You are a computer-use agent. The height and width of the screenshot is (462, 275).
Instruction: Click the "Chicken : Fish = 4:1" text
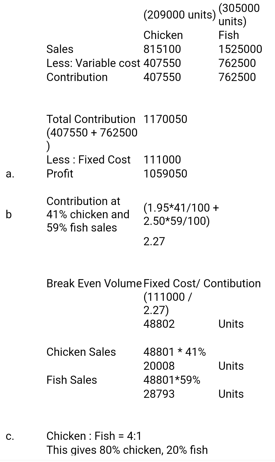(94, 436)
